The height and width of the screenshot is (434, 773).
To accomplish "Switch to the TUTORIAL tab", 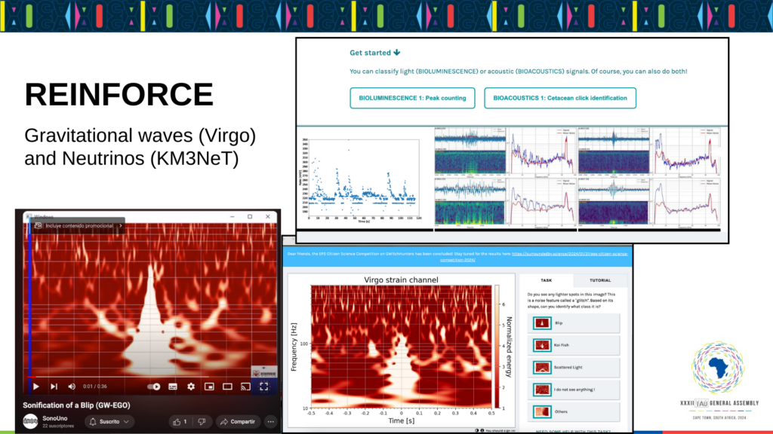I will [x=600, y=280].
